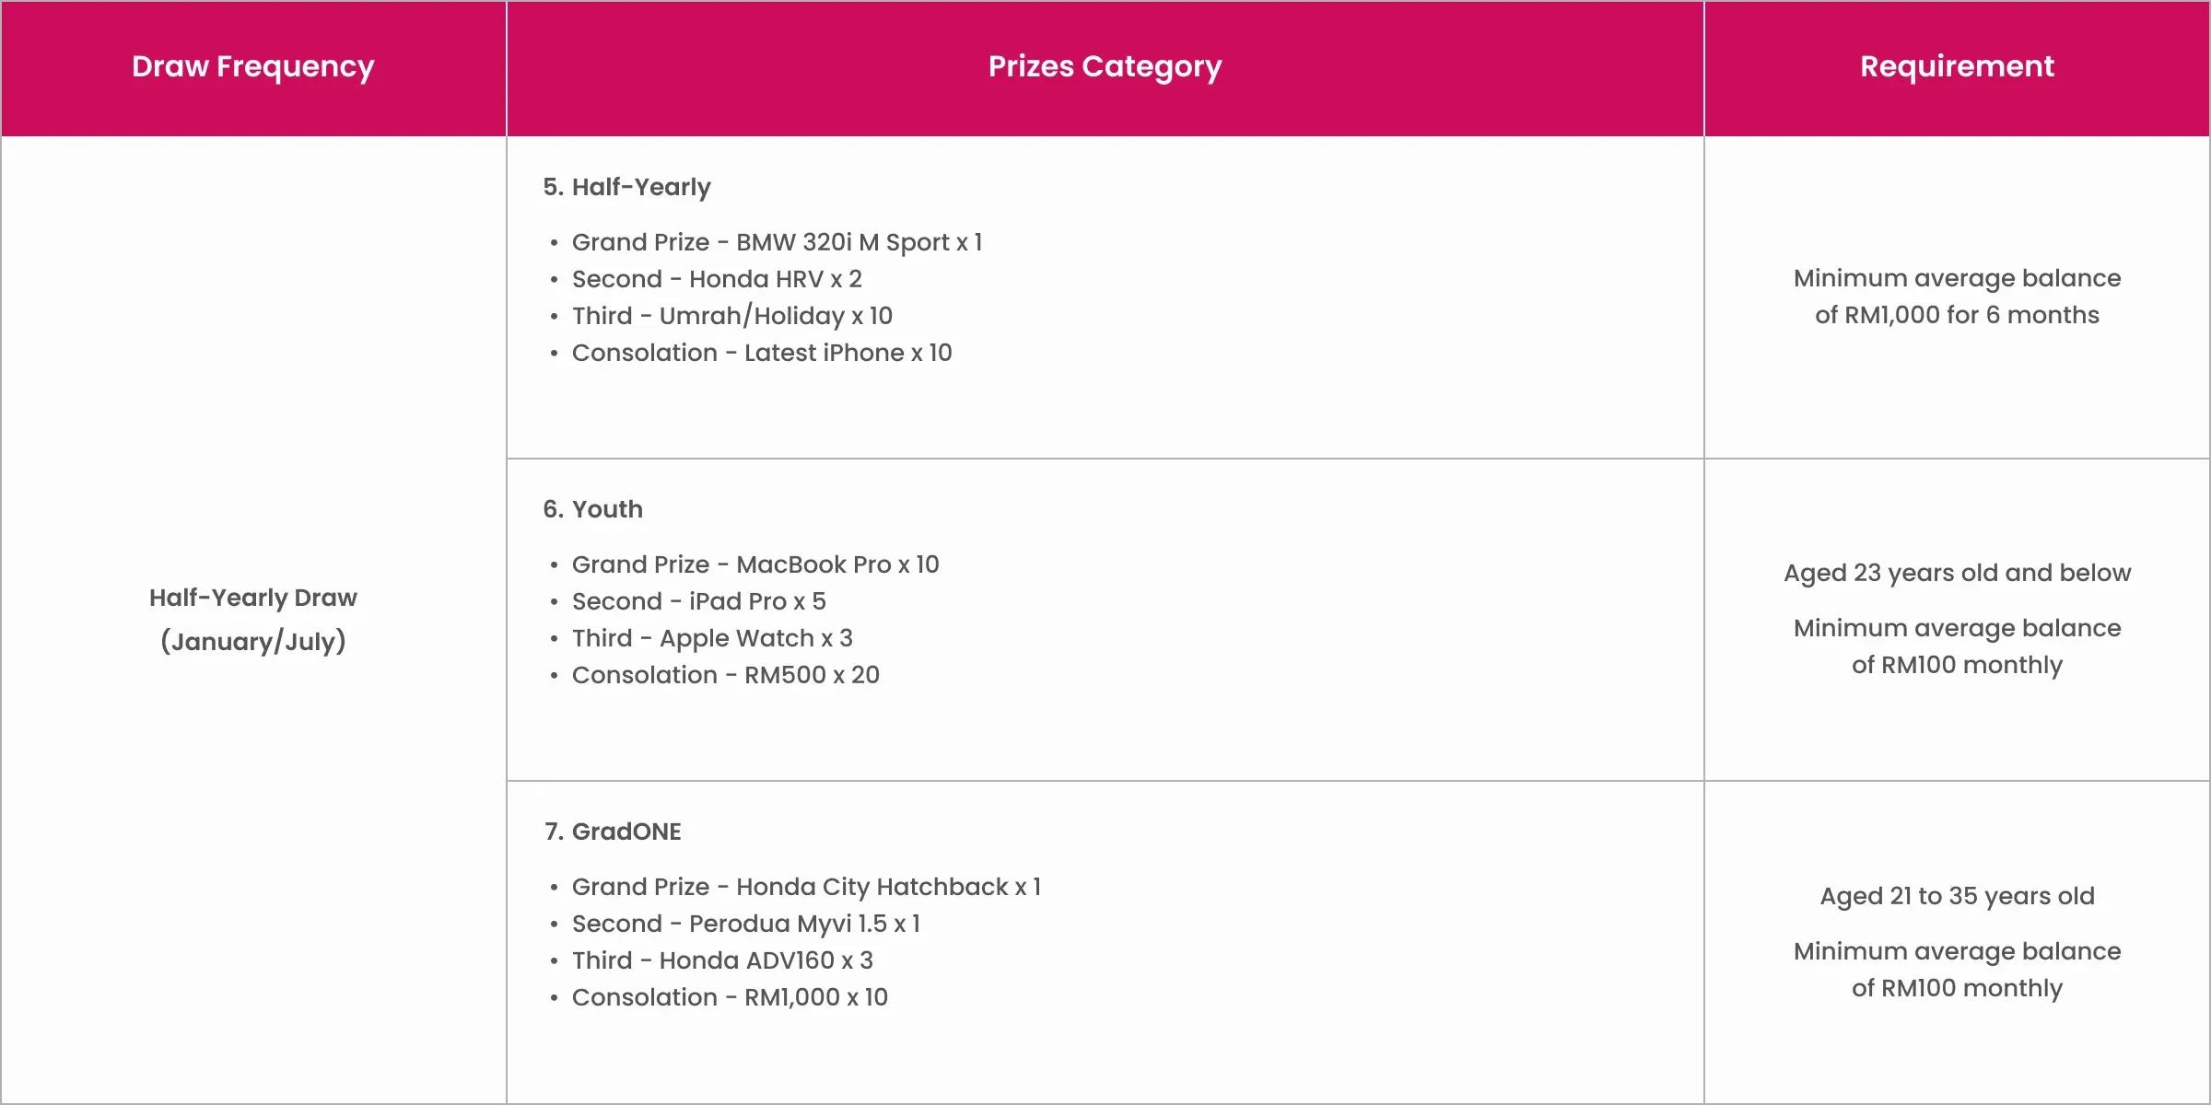Select the Honda HRV second prize line

[x=717, y=279]
